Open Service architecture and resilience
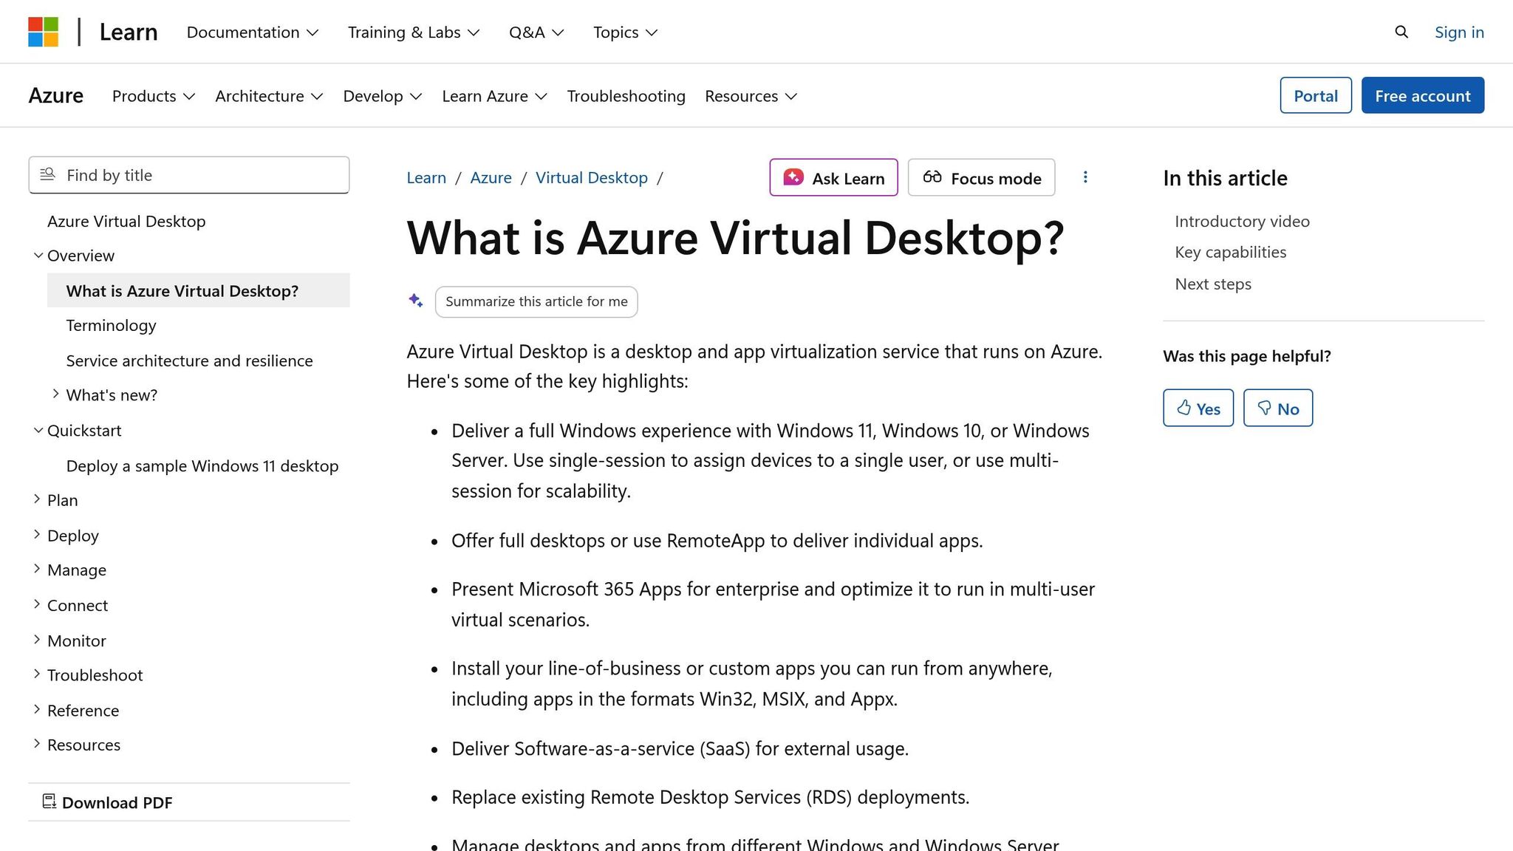Viewport: 1513px width, 851px height. (x=189, y=360)
